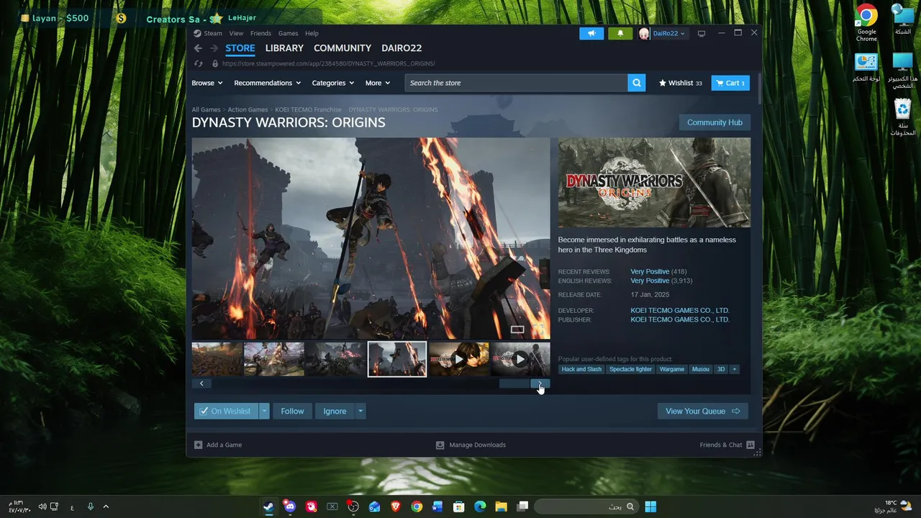Open the Help menu
Image resolution: width=921 pixels, height=518 pixels.
pos(312,33)
